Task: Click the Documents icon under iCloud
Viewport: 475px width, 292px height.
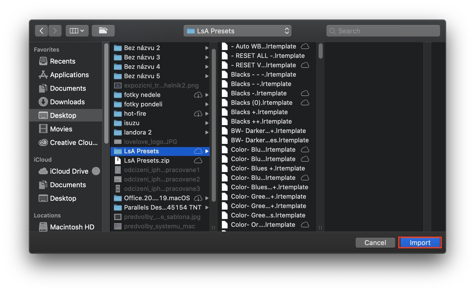Action: (x=43, y=185)
